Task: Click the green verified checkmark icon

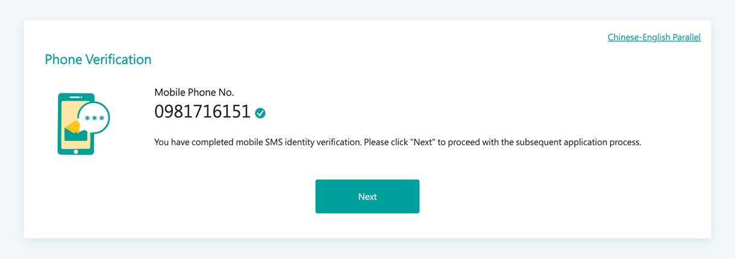Action: 260,113
